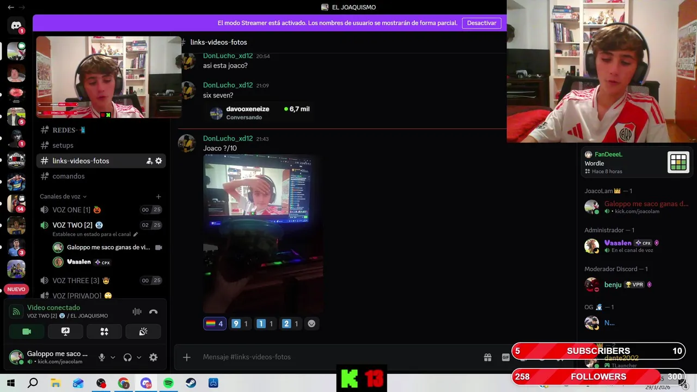Viewport: 697px width, 392px height.
Task: Open the NUEVO server folder pill
Action: coord(16,289)
